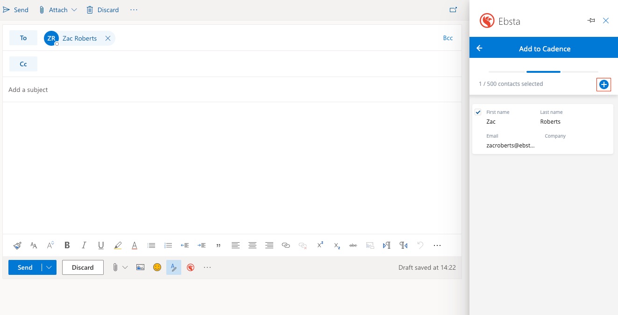
Task: Toggle italic formatting
Action: pyautogui.click(x=84, y=245)
